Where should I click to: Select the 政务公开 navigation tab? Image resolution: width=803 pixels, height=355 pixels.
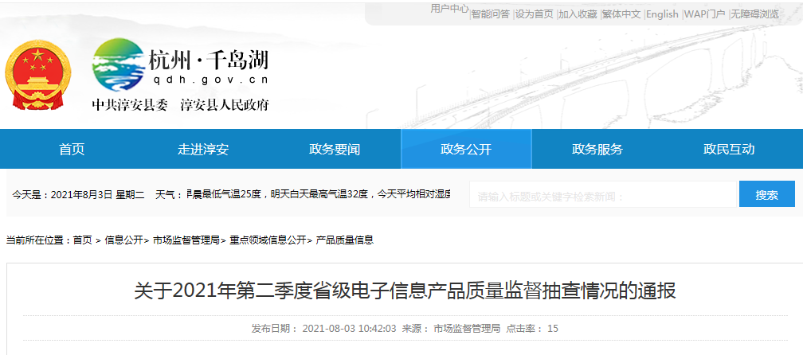click(x=466, y=150)
